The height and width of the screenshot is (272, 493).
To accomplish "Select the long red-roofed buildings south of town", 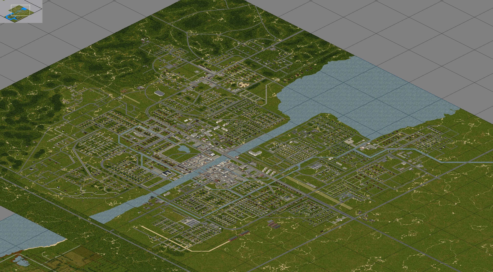I will [x=239, y=236].
